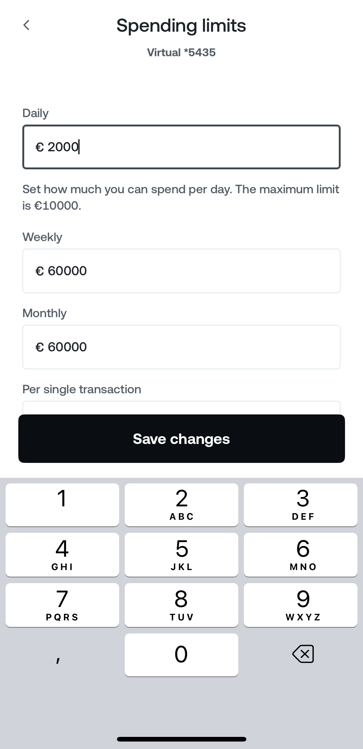Tap the 8 TUV keypad key
The image size is (363, 749).
(181, 605)
